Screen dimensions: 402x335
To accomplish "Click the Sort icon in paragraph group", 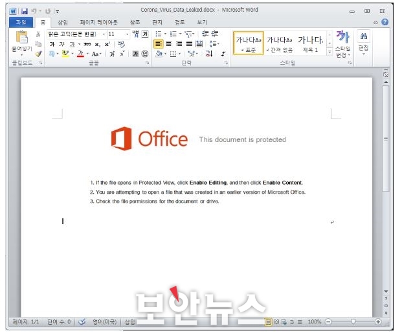I will (x=209, y=54).
